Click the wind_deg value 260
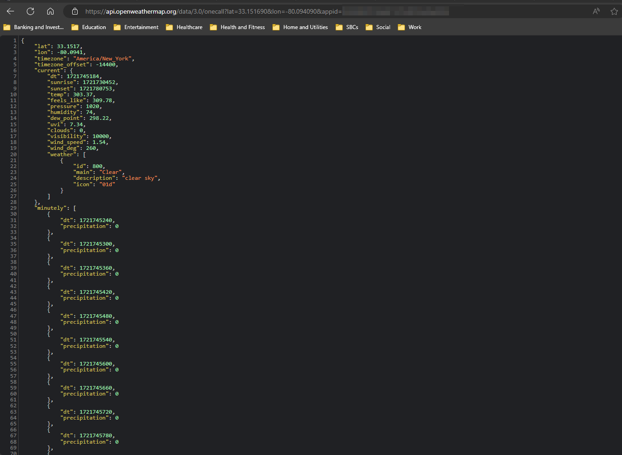Screen dimensions: 622x455 click(x=91, y=148)
